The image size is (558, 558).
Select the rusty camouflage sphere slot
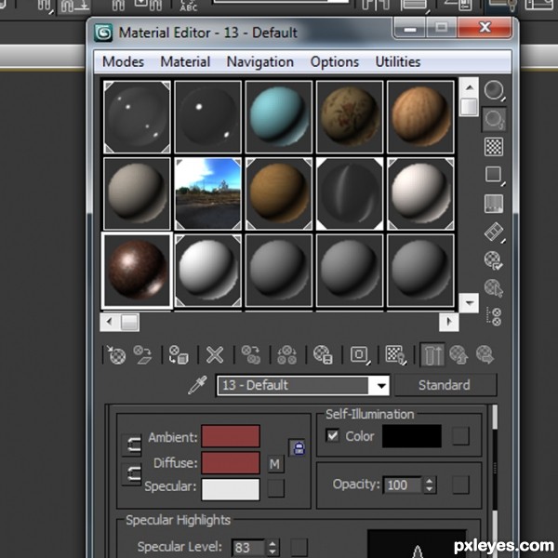350,117
